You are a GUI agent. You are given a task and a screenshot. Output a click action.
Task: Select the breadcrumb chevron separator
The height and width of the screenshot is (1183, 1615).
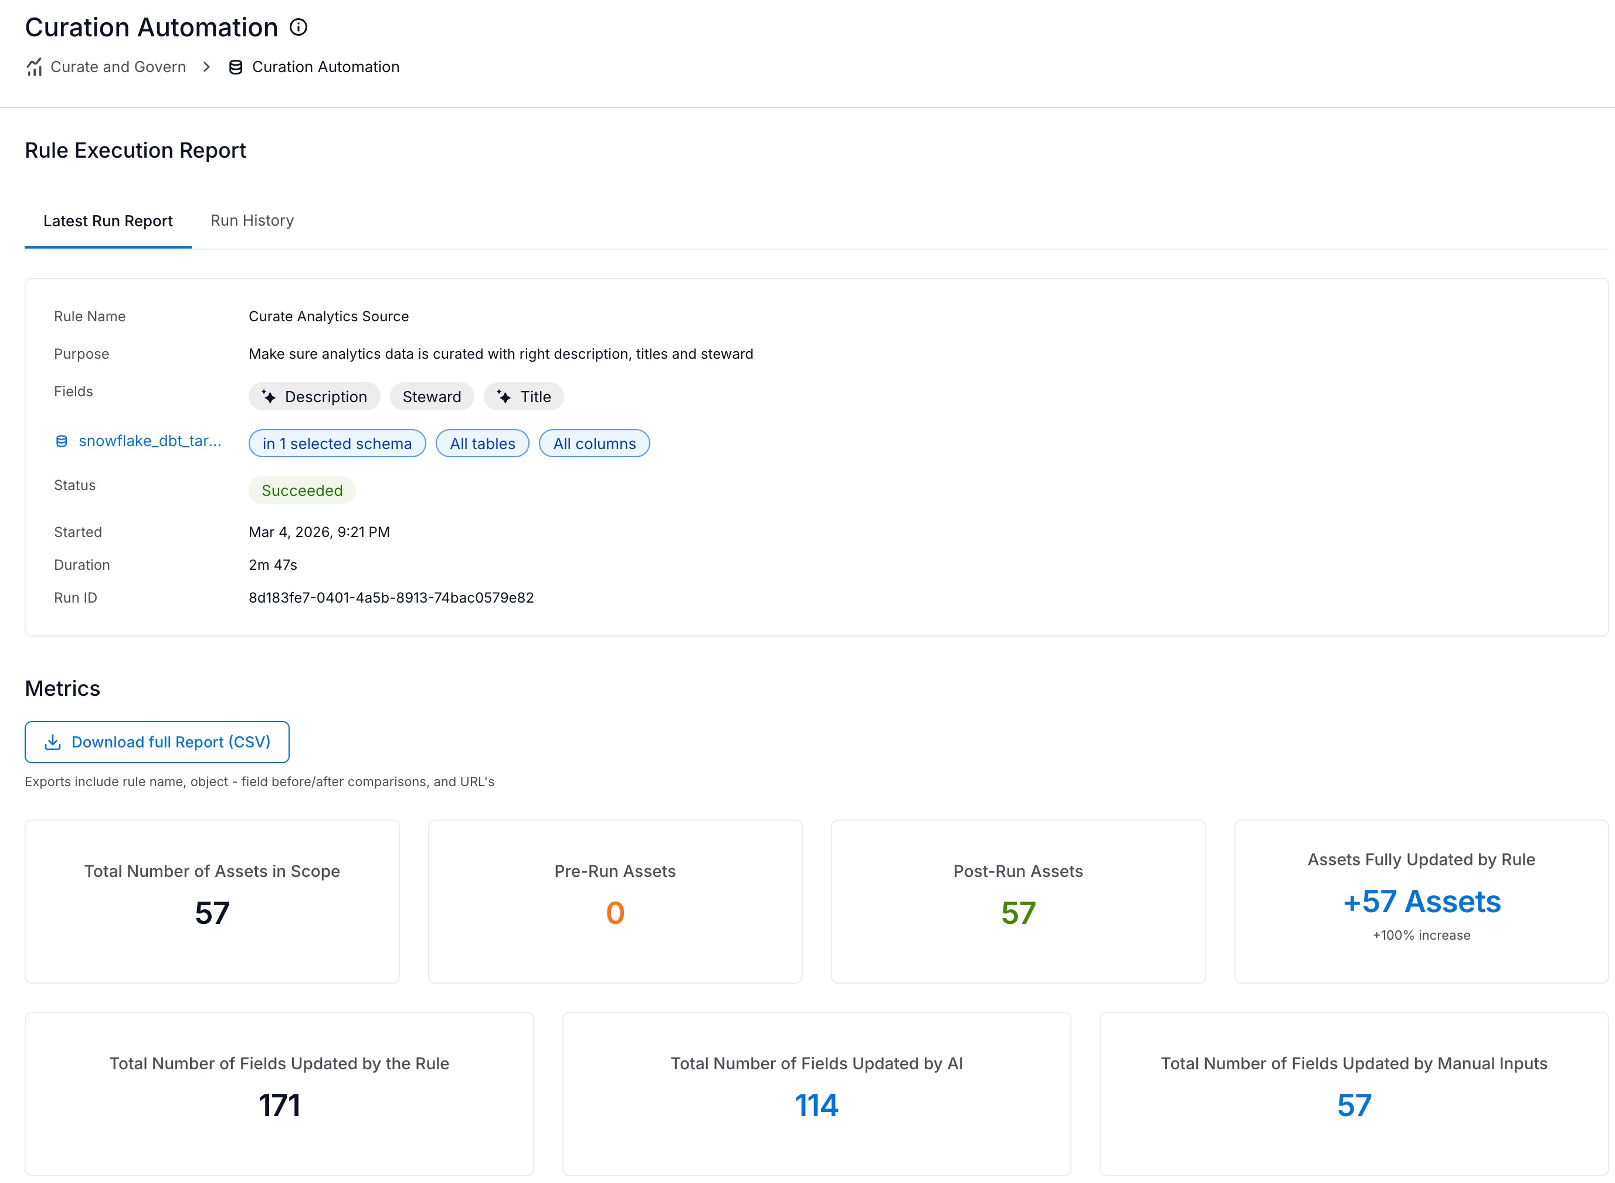click(x=206, y=67)
